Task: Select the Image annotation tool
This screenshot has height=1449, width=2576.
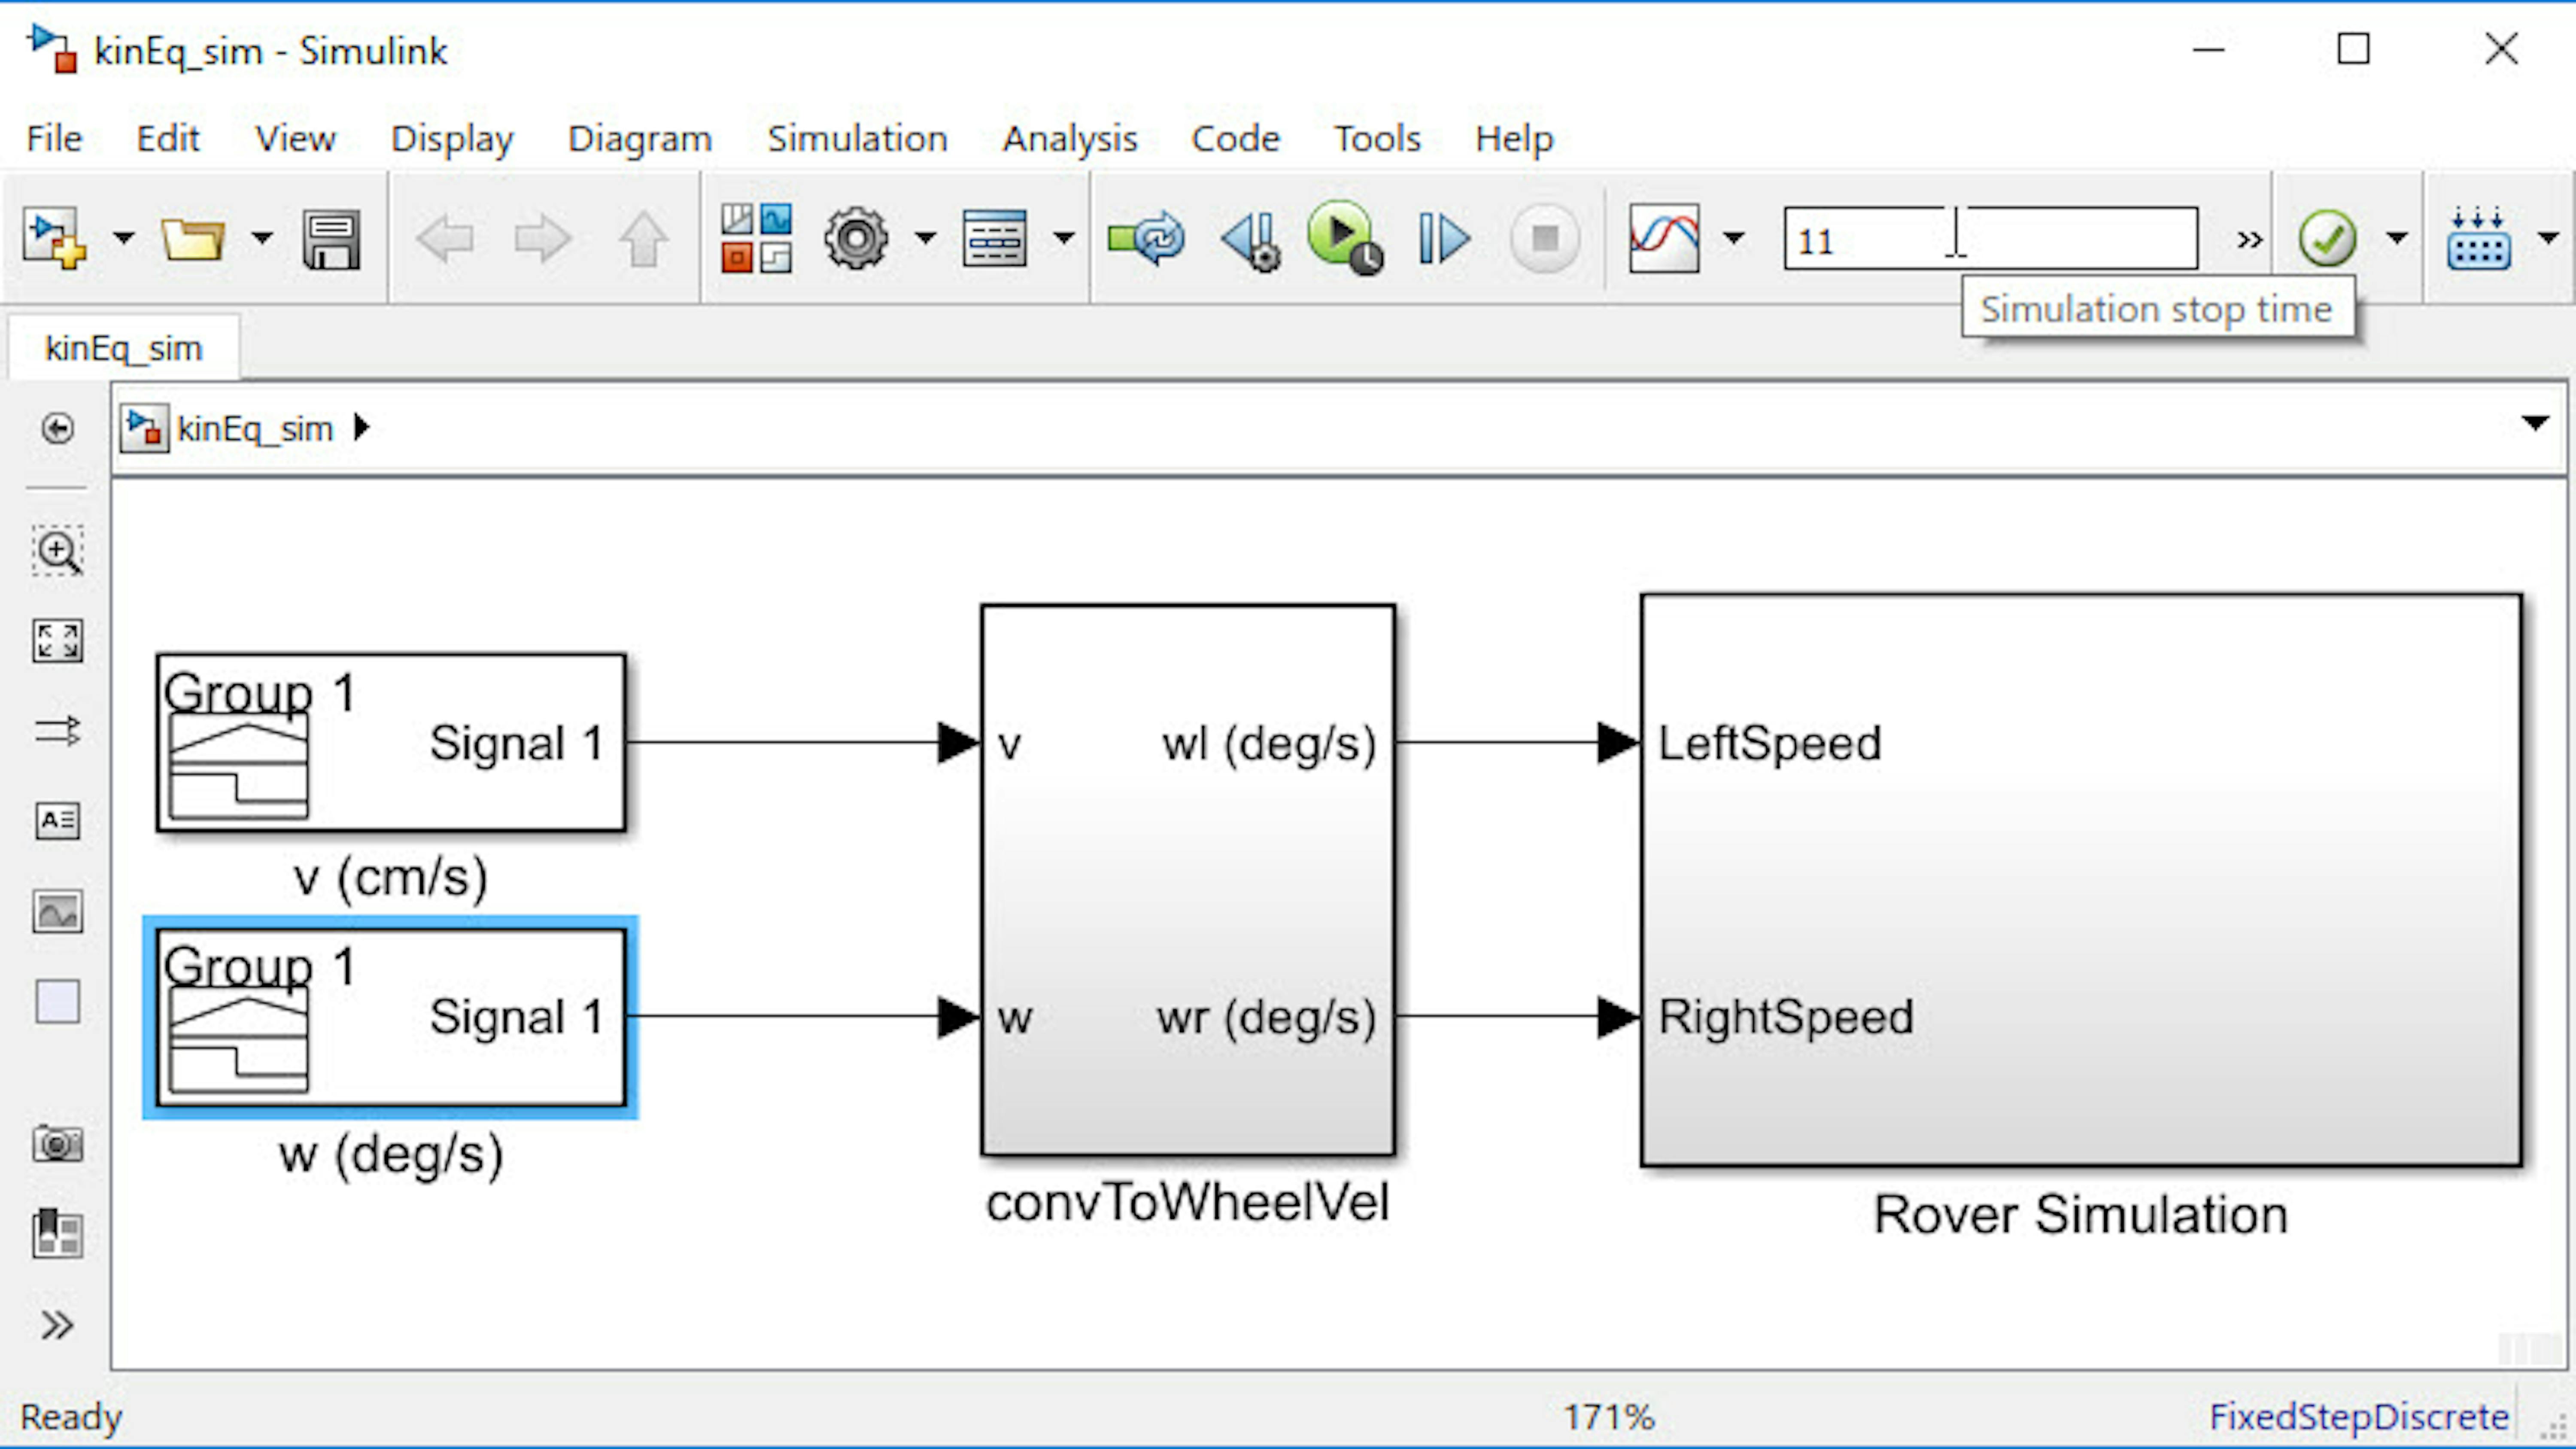Action: pos(57,911)
